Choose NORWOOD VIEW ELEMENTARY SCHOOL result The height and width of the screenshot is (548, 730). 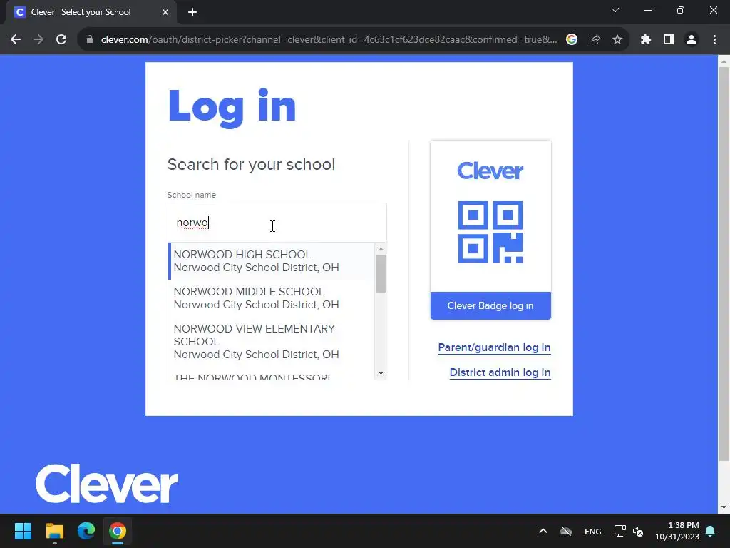pos(272,342)
